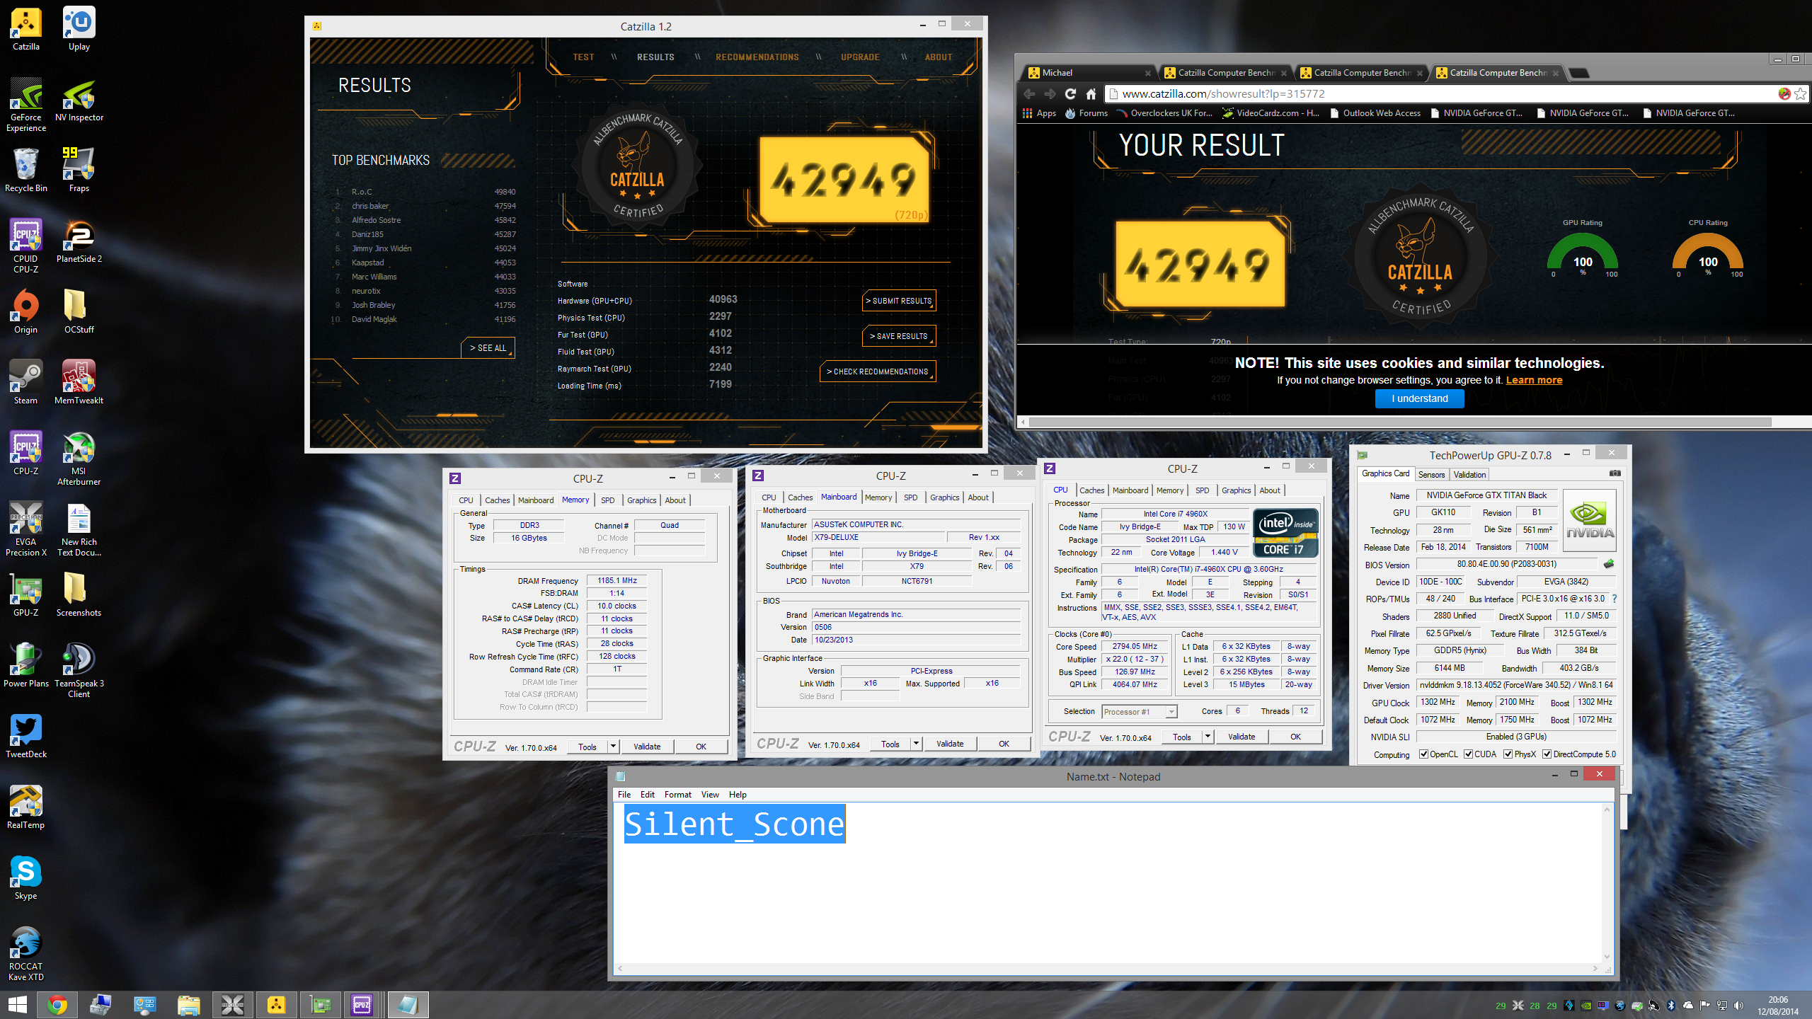This screenshot has width=1812, height=1019.
Task: Click the Notepad vertical scrollbar
Action: pyautogui.click(x=1607, y=883)
